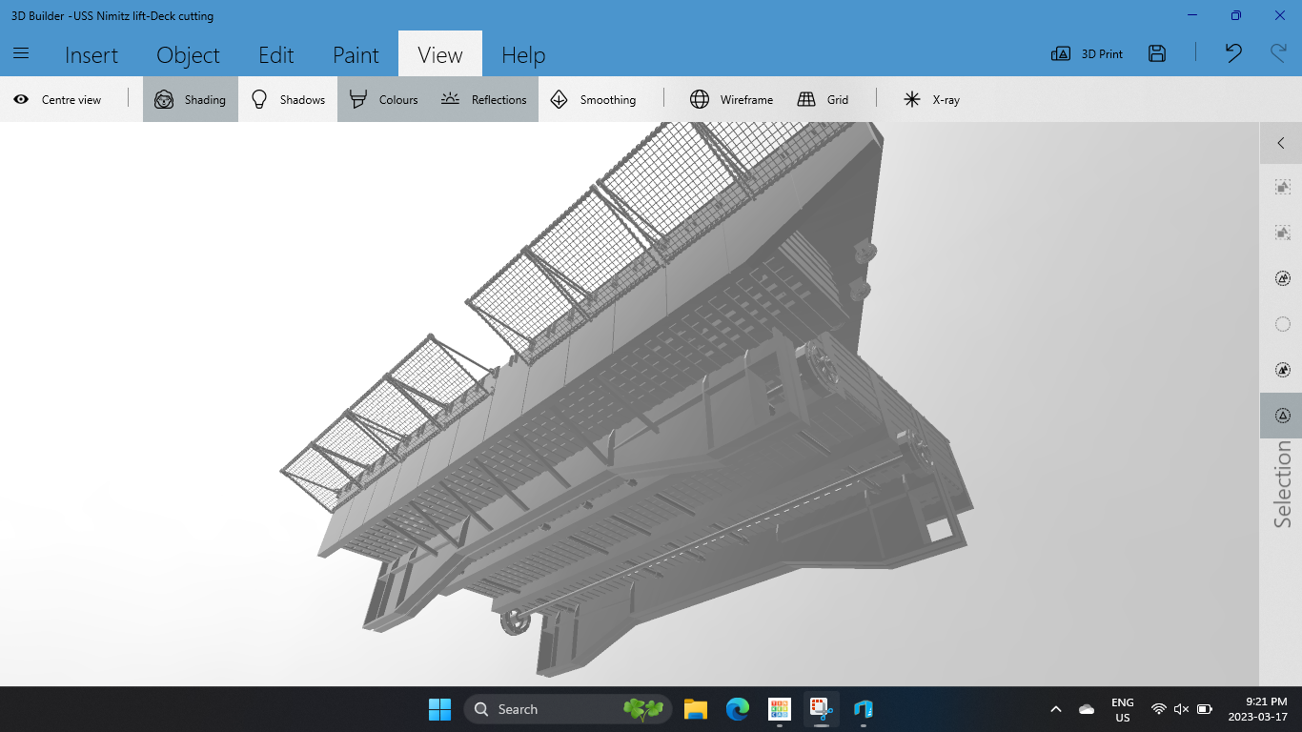Open the ENG US language switcher
The width and height of the screenshot is (1302, 732).
(x=1123, y=709)
